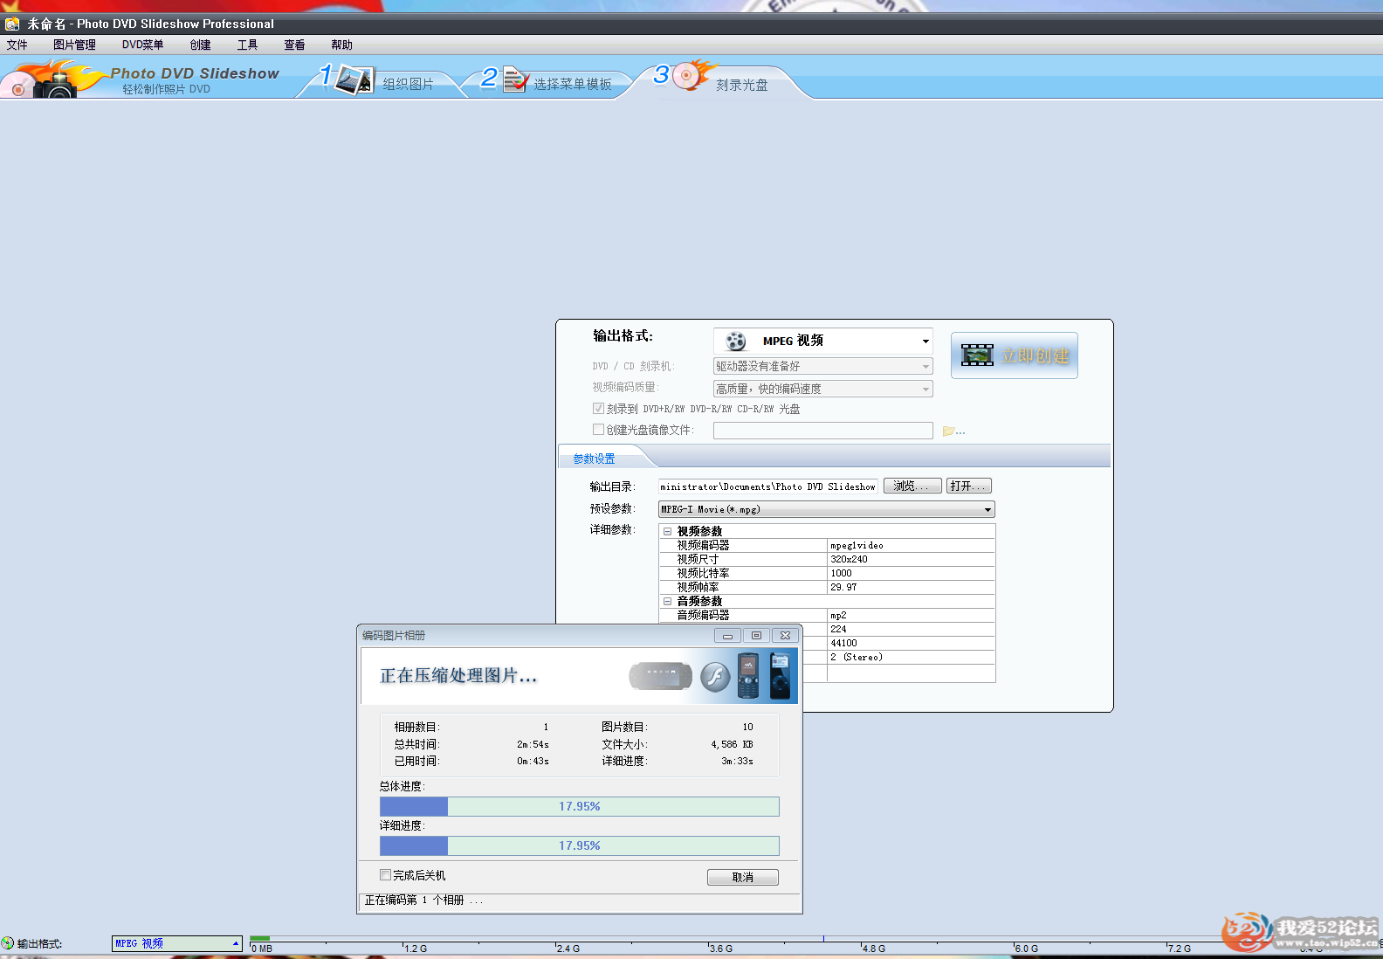Click the disc image file path field
This screenshot has height=959, width=1383.
[823, 431]
